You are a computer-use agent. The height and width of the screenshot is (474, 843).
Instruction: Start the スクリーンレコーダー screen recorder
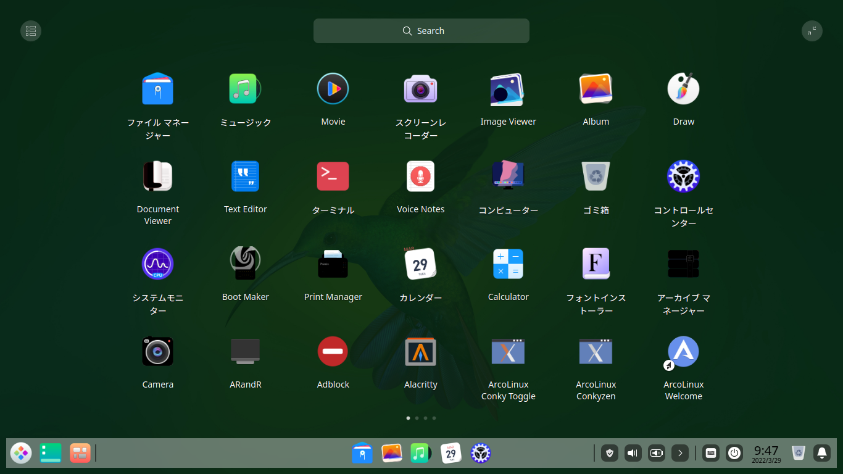coord(421,89)
